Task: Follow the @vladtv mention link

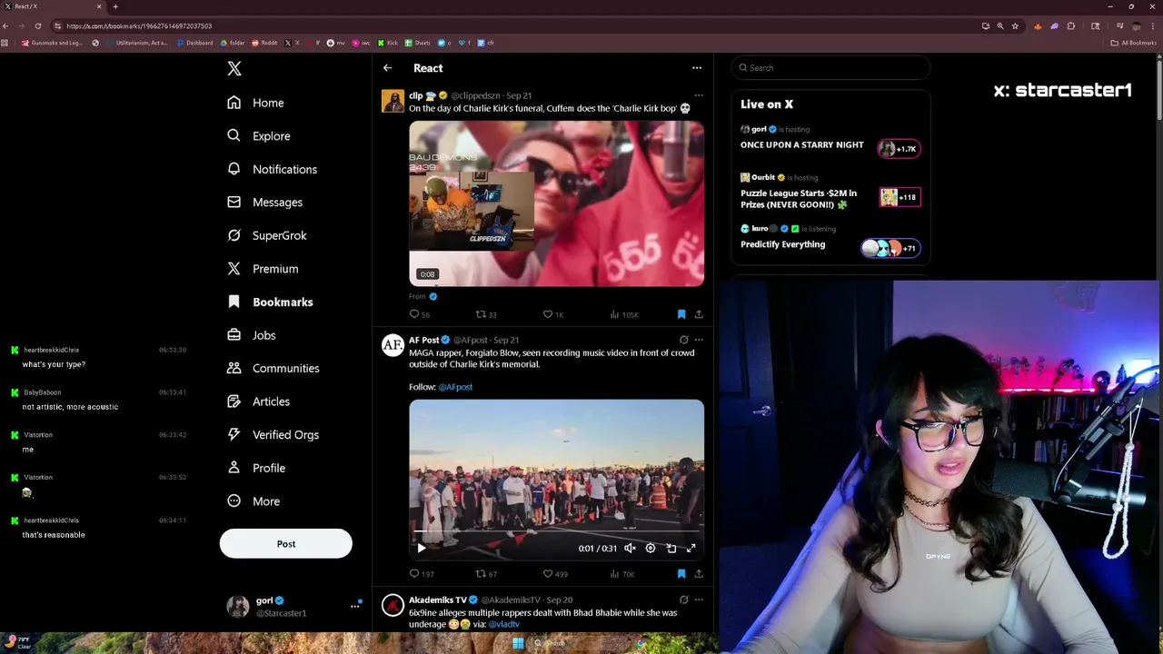Action: pos(504,624)
